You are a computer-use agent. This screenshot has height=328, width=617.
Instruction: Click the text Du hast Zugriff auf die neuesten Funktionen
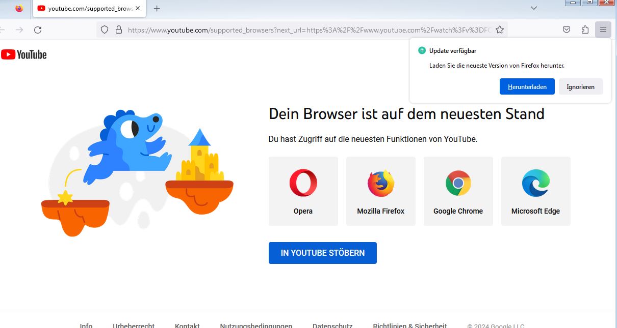tap(373, 139)
